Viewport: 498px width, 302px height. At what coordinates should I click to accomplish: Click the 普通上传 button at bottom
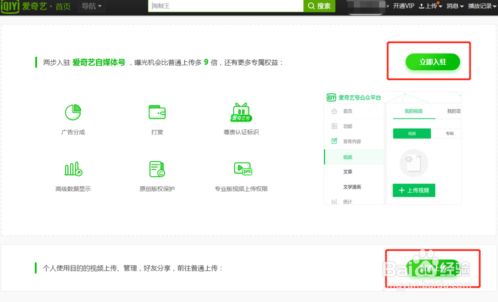pyautogui.click(x=433, y=268)
